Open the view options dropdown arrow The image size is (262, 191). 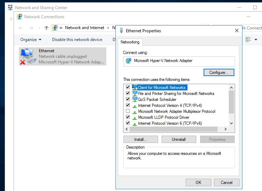[256, 40]
